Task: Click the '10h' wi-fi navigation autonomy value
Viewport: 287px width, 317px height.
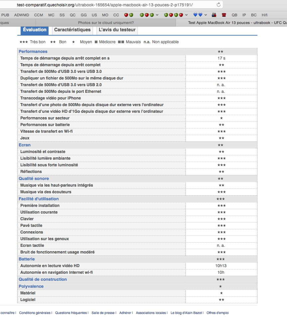Action: tap(221, 272)
